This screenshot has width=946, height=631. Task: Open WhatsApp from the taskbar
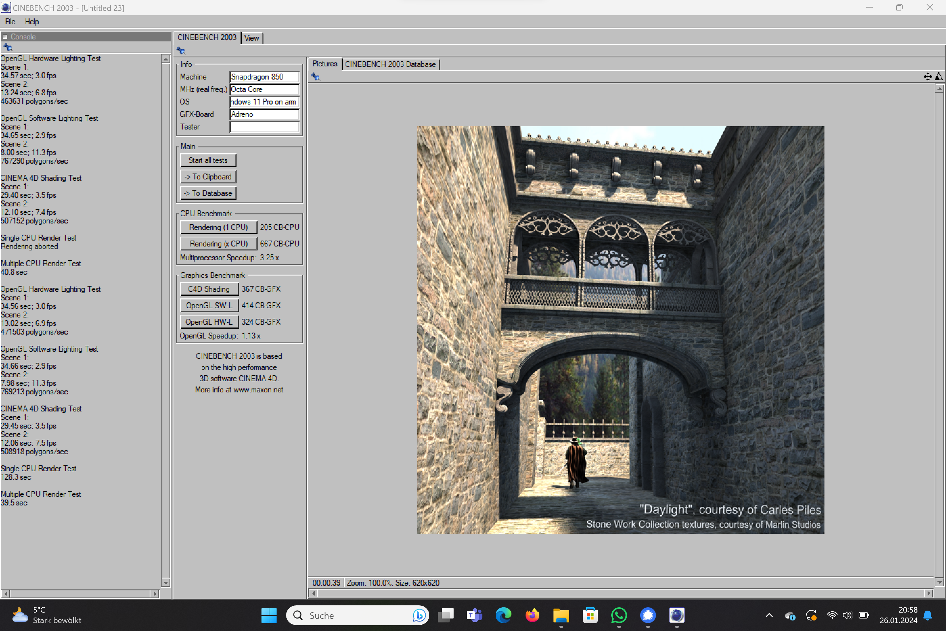point(619,615)
